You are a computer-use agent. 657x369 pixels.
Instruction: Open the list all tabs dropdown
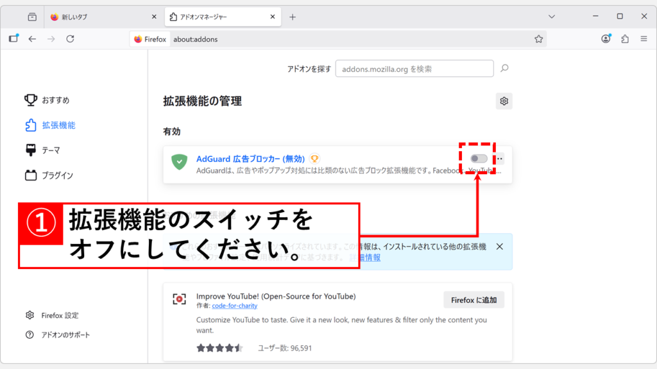click(x=551, y=17)
